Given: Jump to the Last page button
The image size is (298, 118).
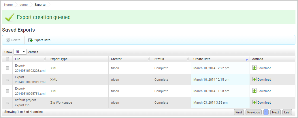Looking at the screenshot, I should pos(287,112).
